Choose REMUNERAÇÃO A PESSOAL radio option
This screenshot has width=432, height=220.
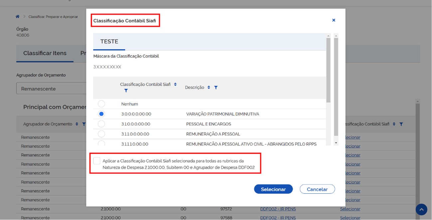point(101,134)
